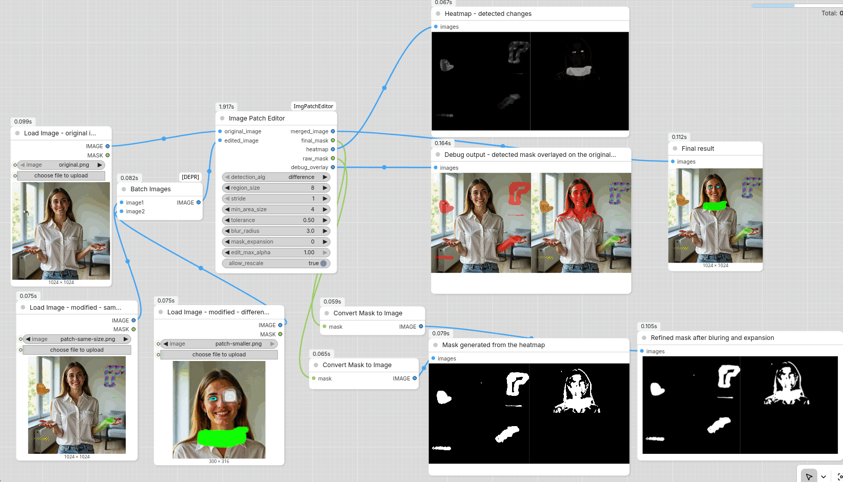
Task: Collapse the Final result node title dot
Action: coord(675,149)
